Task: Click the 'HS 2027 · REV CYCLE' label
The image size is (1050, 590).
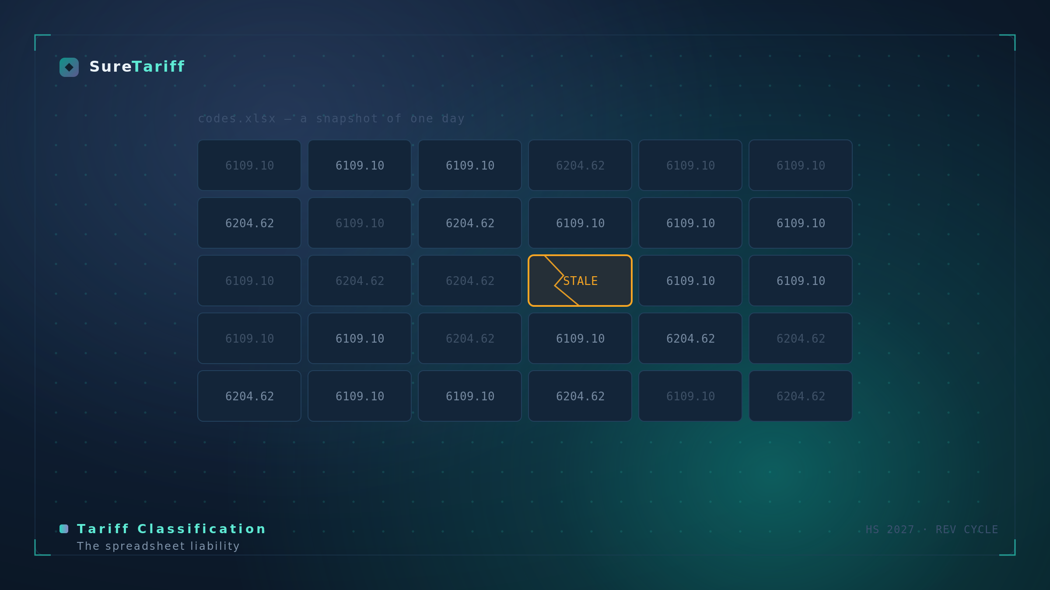Action: pos(932,530)
